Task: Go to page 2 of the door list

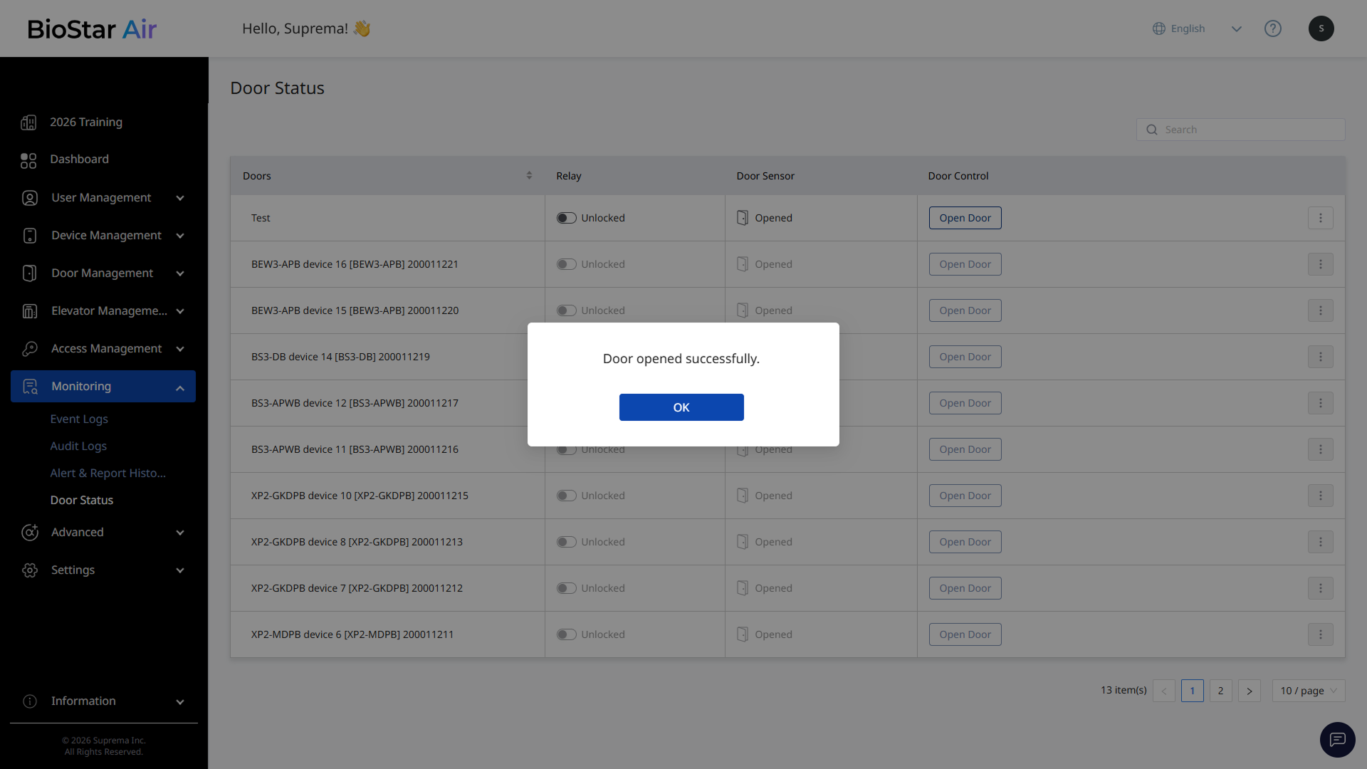Action: (x=1220, y=691)
